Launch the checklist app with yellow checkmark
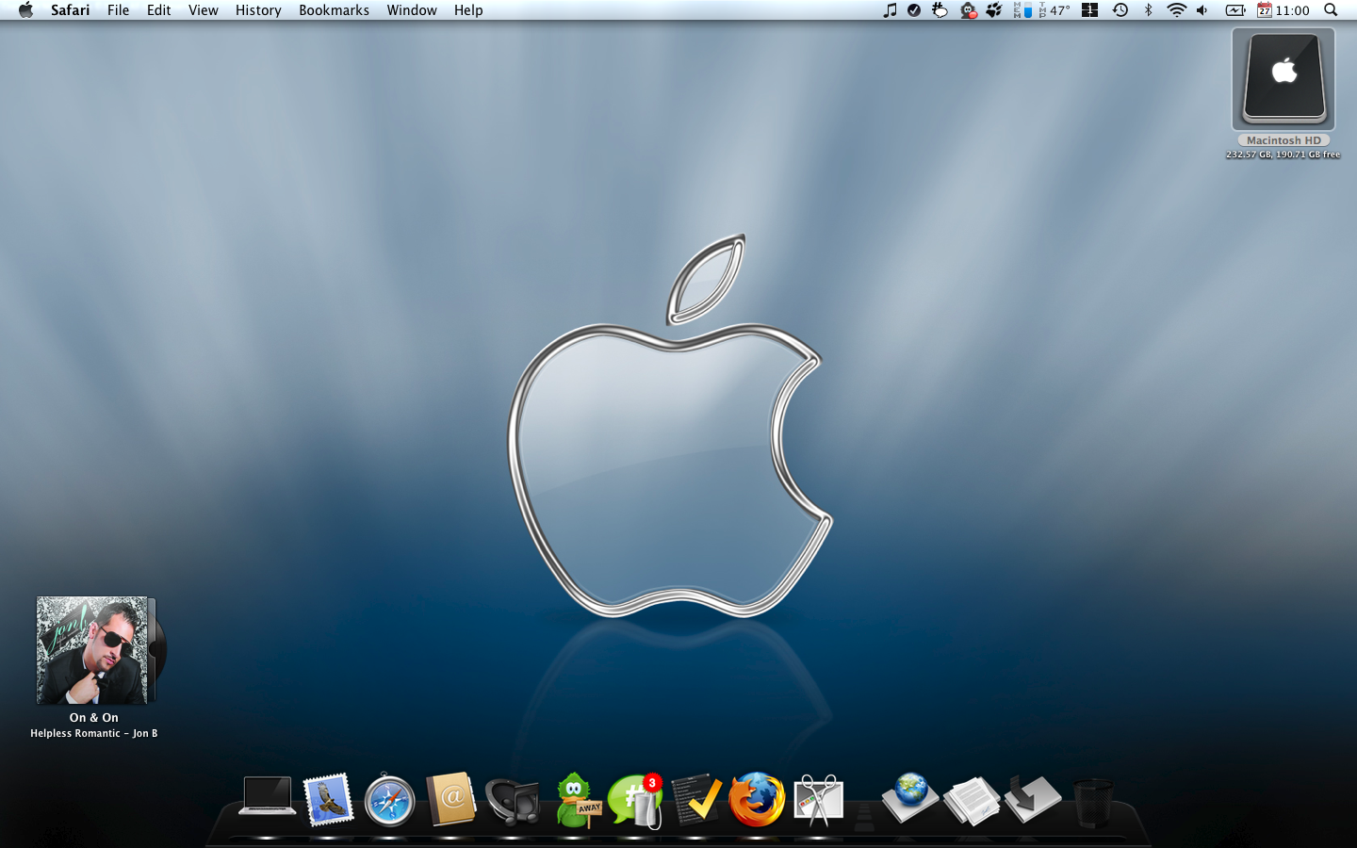This screenshot has width=1357, height=848. point(696,800)
